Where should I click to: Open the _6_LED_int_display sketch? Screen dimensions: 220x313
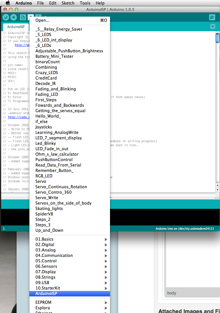pos(70,40)
